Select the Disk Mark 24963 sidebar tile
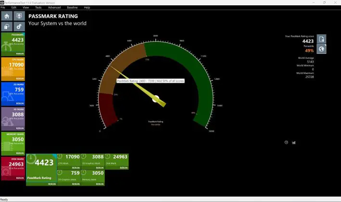341x202 pixels. pyautogui.click(x=13, y=169)
